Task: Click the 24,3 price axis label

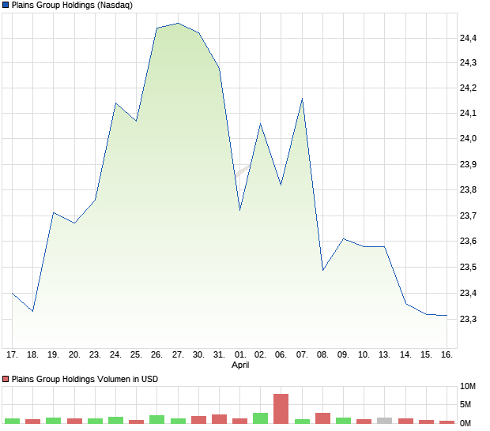Action: (468, 62)
